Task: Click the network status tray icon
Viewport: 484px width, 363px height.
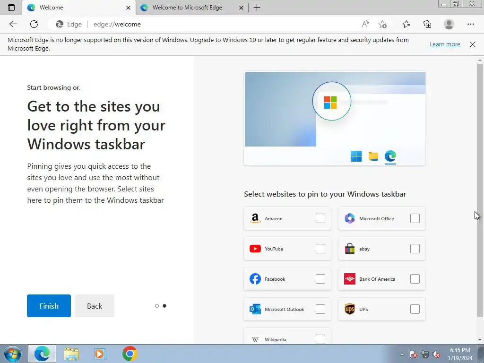Action: pyautogui.click(x=425, y=354)
